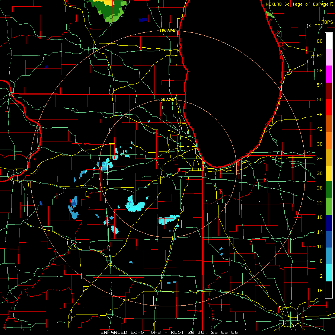Screen dimensions: 335x335
Task: Click the "ENHANCED ECHO TOPS - KLOT" footer caption
Action: [x=142, y=332]
